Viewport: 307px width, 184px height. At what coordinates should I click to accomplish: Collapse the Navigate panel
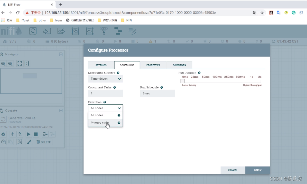61,54
